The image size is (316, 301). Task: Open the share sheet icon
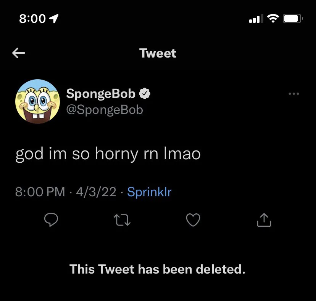[264, 220]
